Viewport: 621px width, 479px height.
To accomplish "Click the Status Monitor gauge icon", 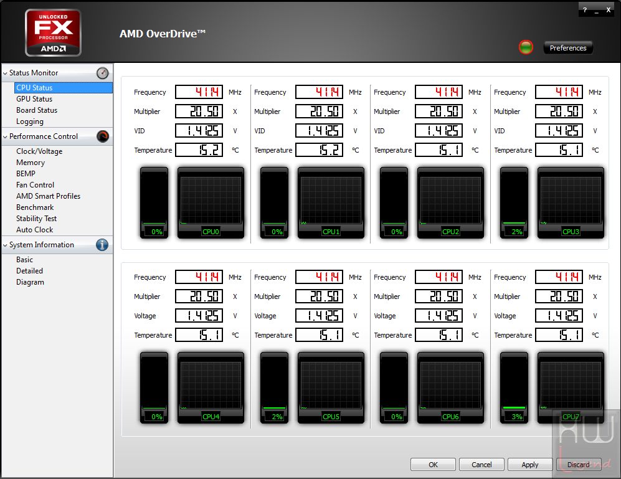I will (x=103, y=73).
